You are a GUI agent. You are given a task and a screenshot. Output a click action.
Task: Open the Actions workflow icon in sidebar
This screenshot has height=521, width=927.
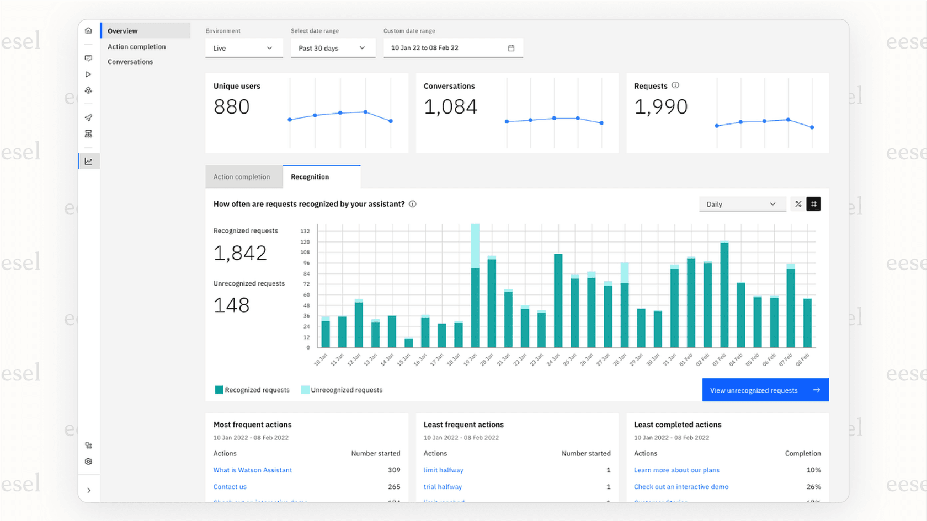(x=88, y=90)
